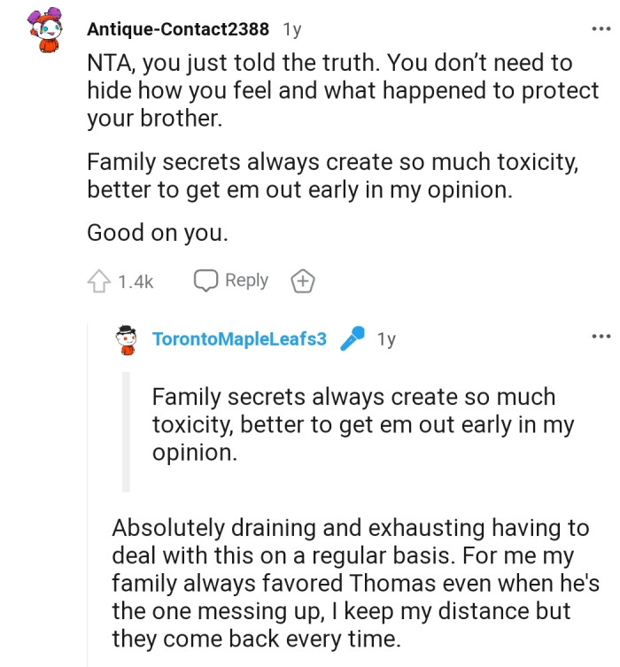Click the 1y timestamp on the top comment

(x=291, y=29)
